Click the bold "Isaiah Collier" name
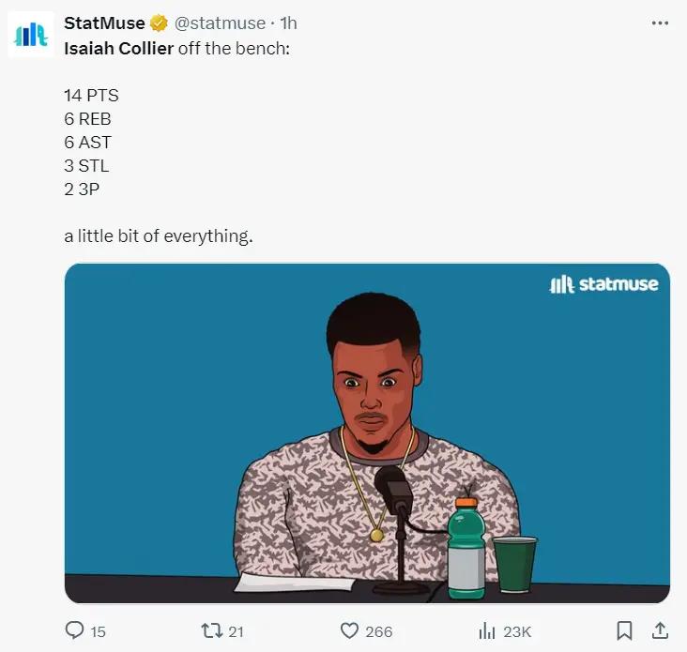The image size is (687, 652). [118, 48]
